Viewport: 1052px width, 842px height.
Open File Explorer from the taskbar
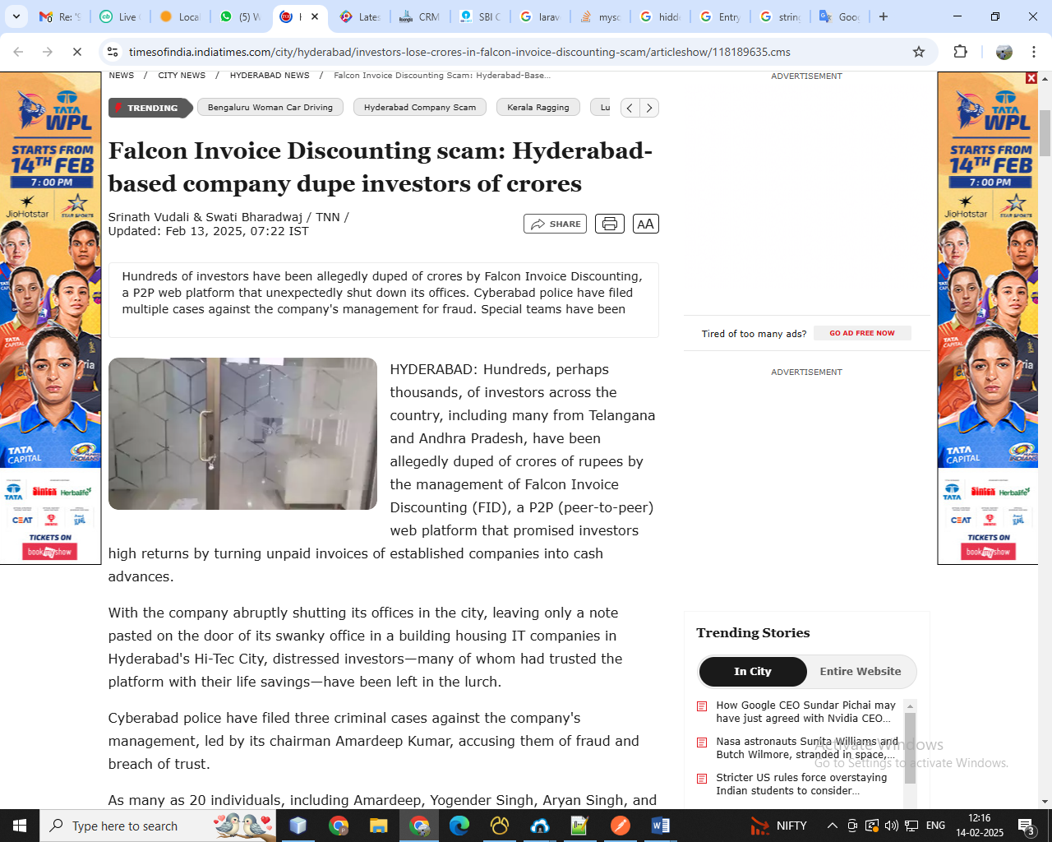click(378, 826)
